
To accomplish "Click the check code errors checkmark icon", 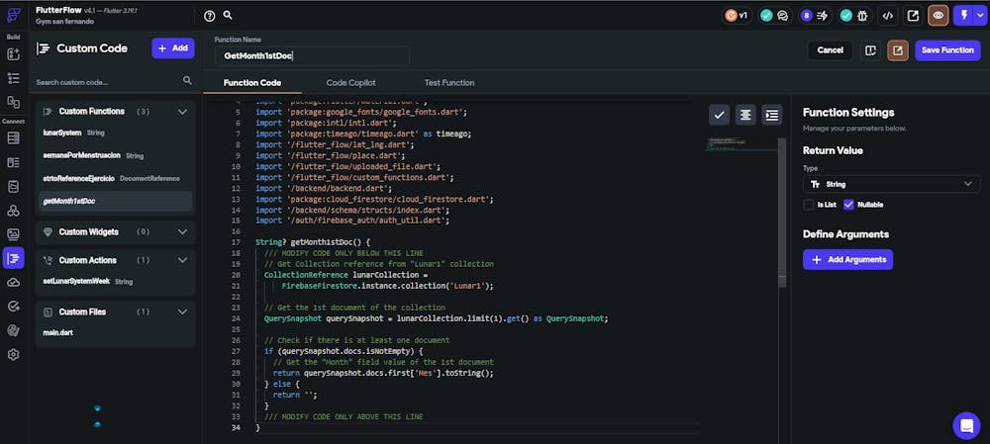I will tap(720, 115).
